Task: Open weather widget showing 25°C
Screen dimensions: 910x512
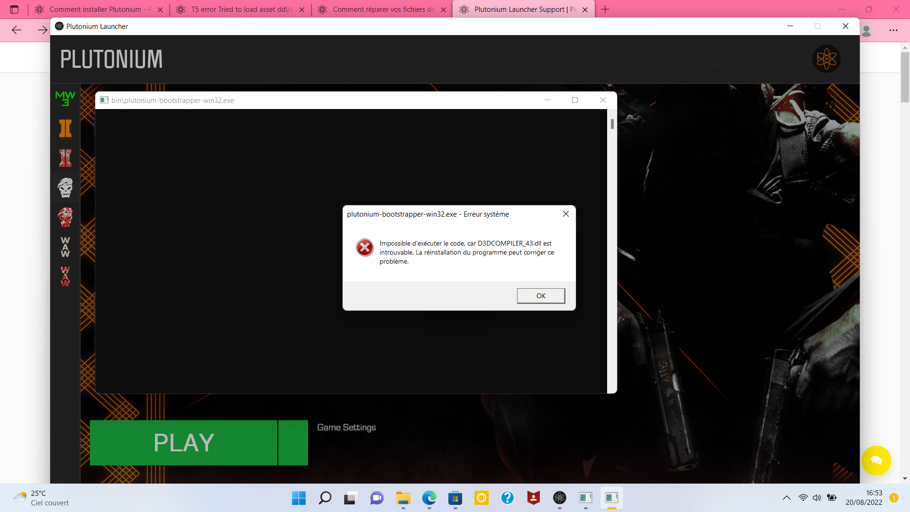Action: tap(41, 498)
